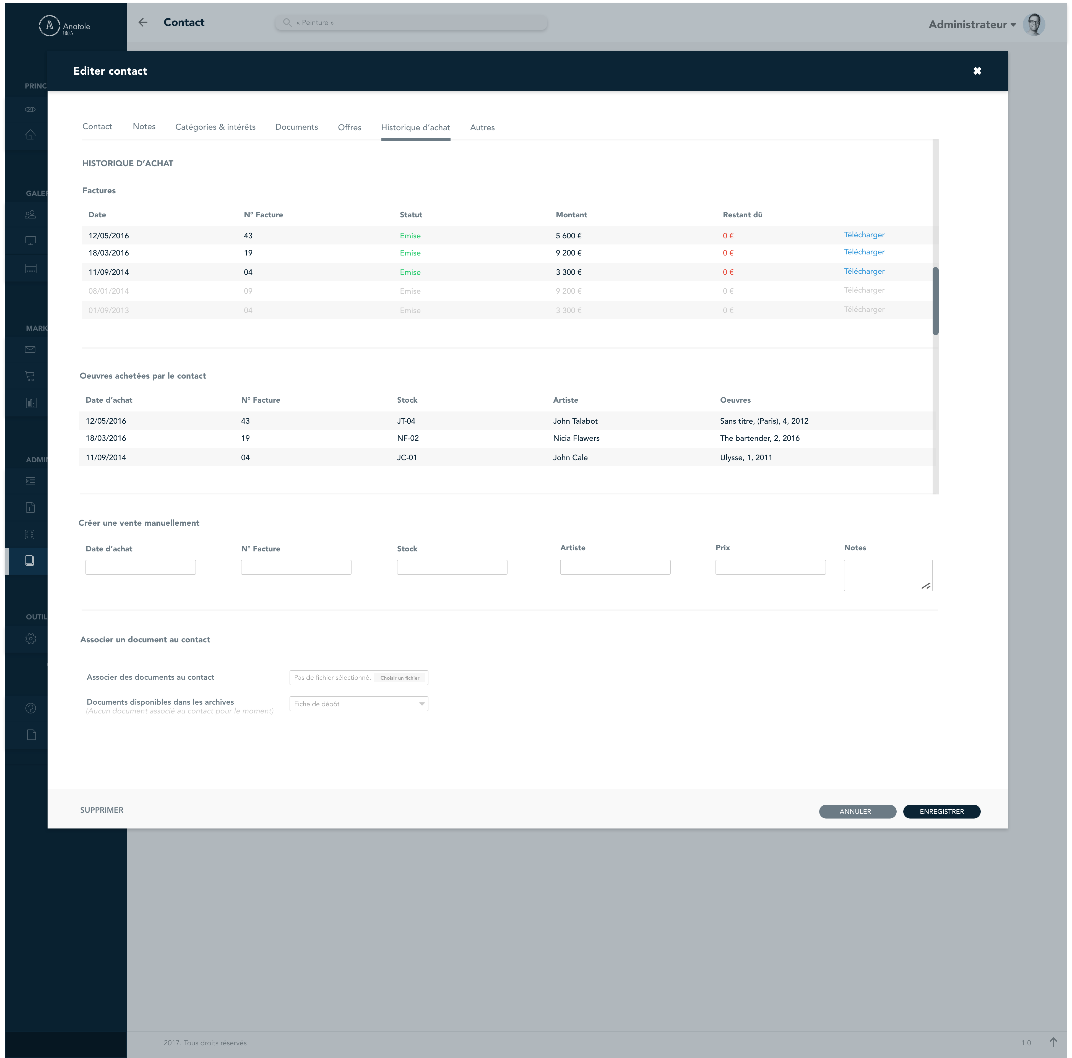Click the ENREGISTRER button
This screenshot has width=1072, height=1058.
pyautogui.click(x=942, y=811)
